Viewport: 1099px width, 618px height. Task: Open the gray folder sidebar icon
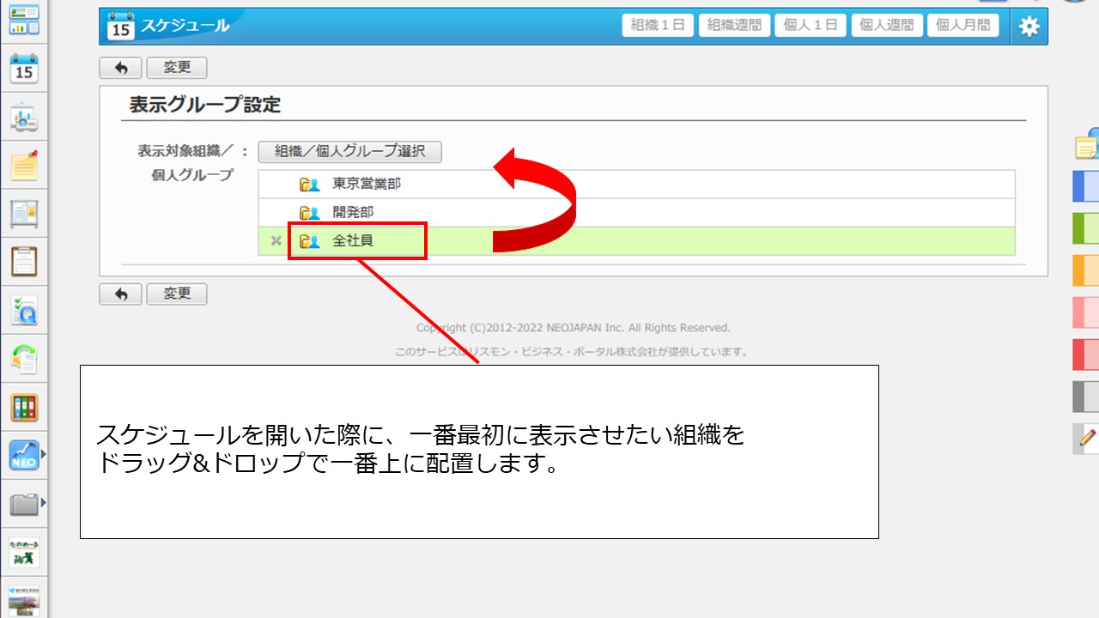point(24,503)
